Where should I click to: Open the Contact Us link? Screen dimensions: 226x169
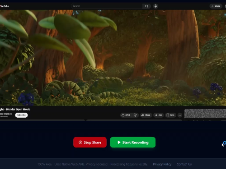[184, 164]
